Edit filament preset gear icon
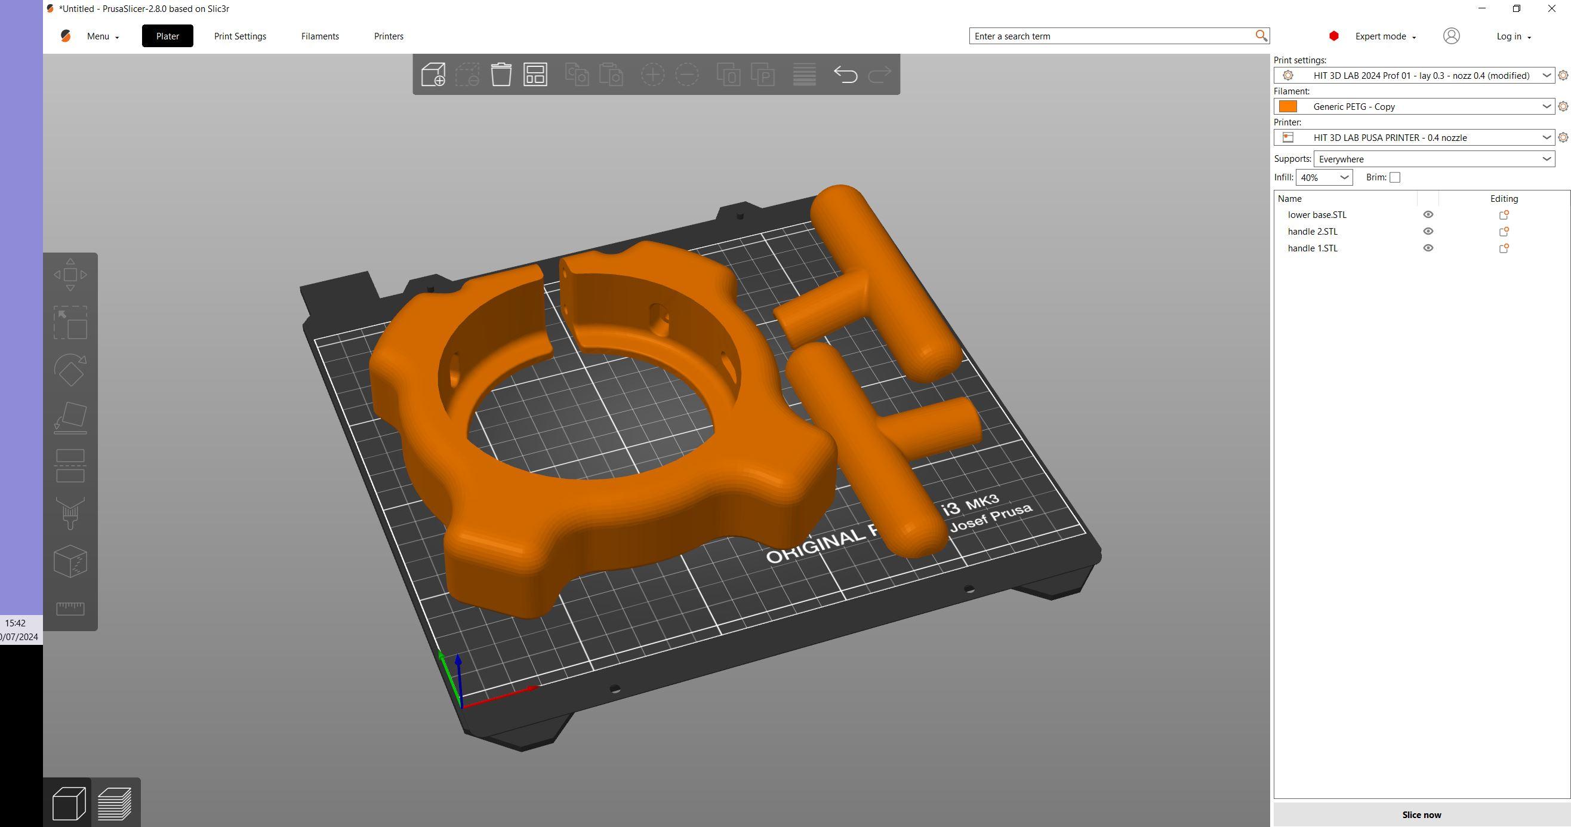The height and width of the screenshot is (827, 1571). [1563, 107]
